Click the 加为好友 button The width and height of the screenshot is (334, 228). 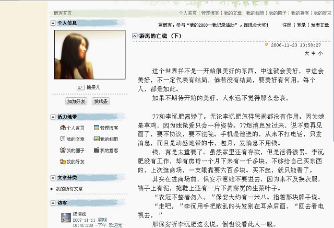tap(76, 101)
